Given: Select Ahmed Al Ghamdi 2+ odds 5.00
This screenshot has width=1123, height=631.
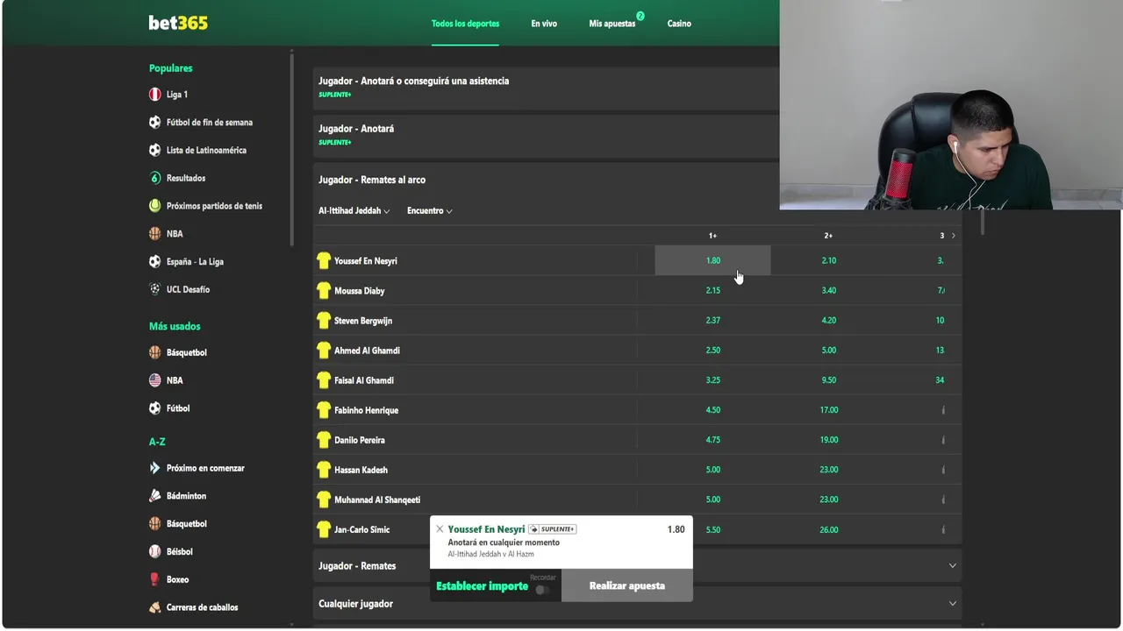Looking at the screenshot, I should tap(829, 351).
